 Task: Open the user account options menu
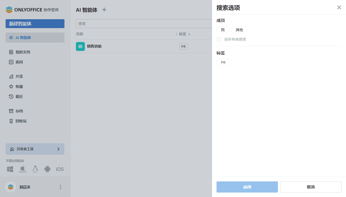[x=61, y=187]
